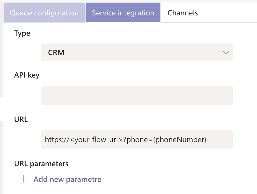Click the URL label
The width and height of the screenshot is (257, 194).
21,119
